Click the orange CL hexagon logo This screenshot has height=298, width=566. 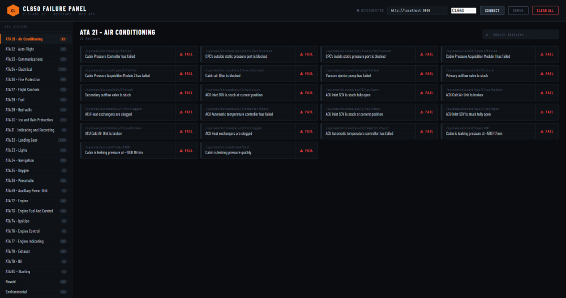[12, 10]
